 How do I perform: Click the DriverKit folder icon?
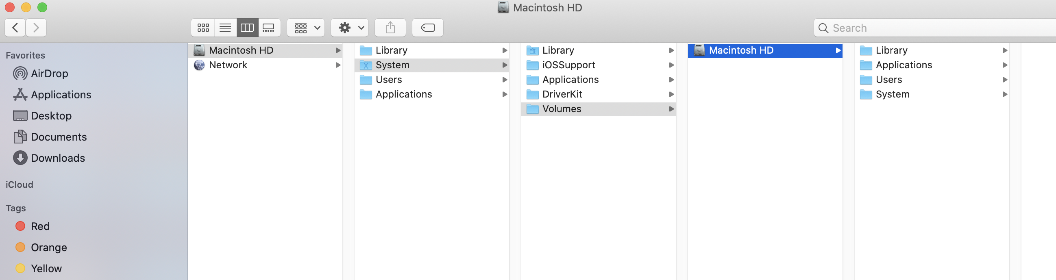pyautogui.click(x=533, y=94)
